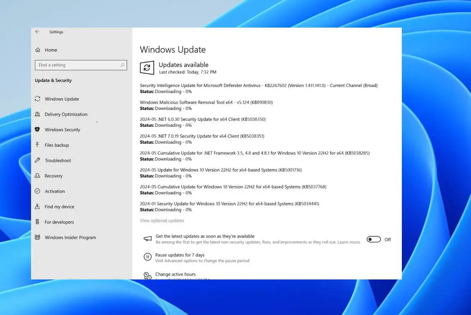Click the search magnifier icon

[x=122, y=65]
